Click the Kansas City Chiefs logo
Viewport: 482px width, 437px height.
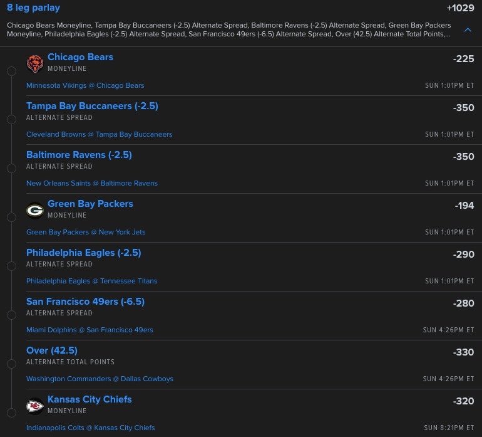[x=34, y=406]
